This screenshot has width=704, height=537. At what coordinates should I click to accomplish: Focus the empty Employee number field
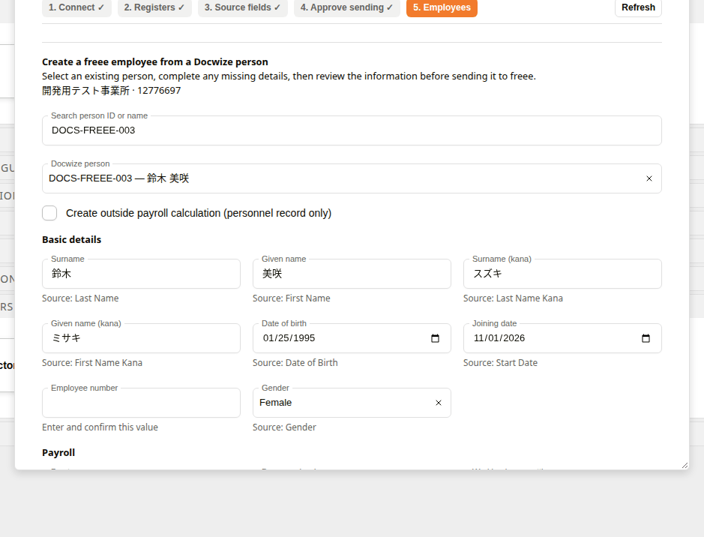point(141,403)
